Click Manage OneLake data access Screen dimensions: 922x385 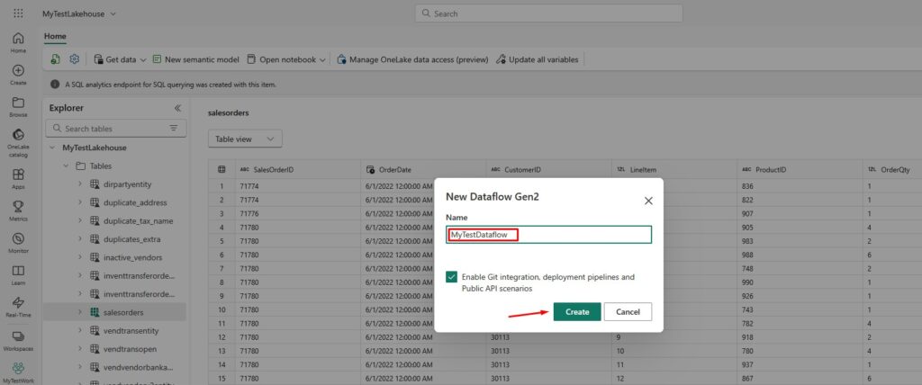(412, 59)
